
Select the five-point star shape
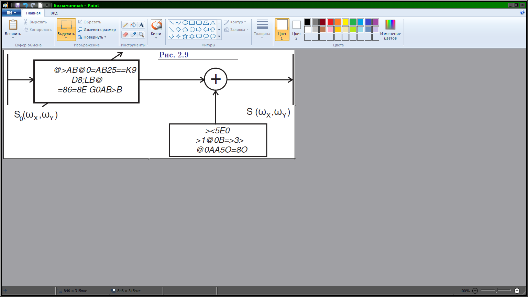click(185, 36)
